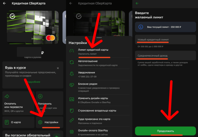
Task: Tap 'Кредитная СберКарта' title on first screen
Action: click(x=28, y=3)
